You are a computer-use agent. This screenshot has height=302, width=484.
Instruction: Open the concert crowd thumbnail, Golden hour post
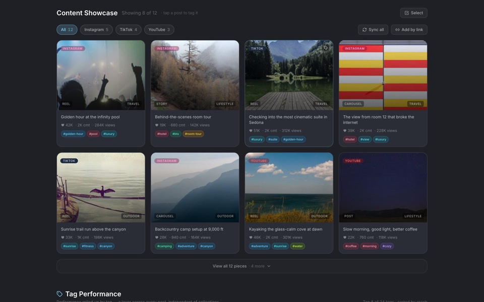click(101, 75)
